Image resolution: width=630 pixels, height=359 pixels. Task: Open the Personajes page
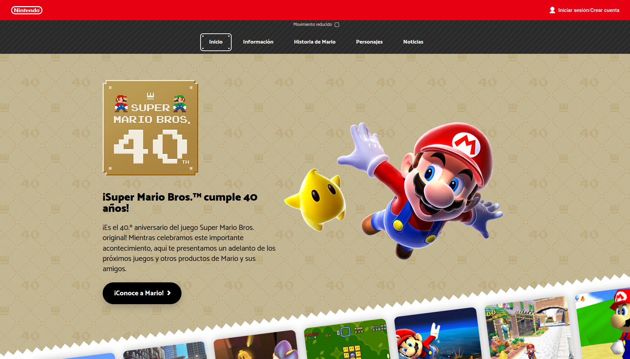tap(369, 42)
